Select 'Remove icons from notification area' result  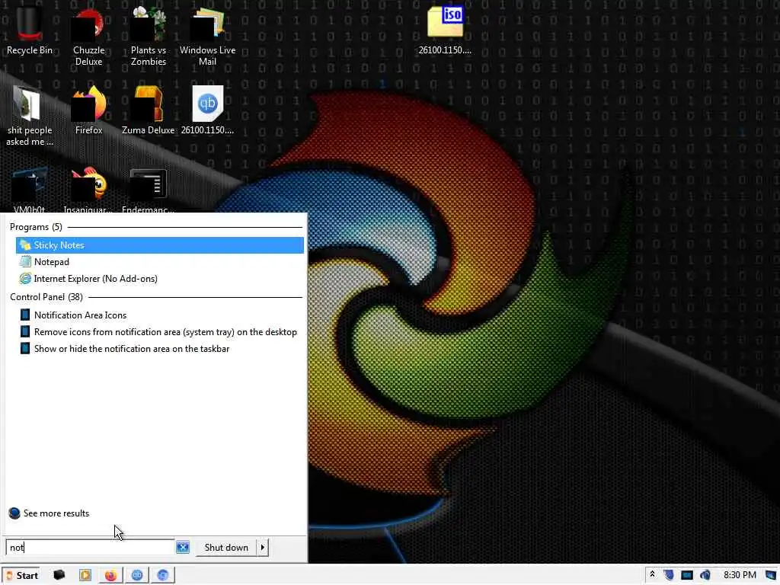160,332
